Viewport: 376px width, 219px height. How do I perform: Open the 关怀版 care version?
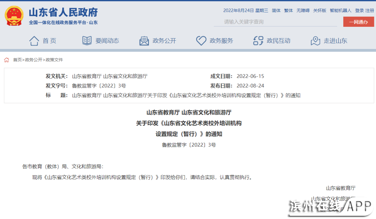click(x=320, y=10)
